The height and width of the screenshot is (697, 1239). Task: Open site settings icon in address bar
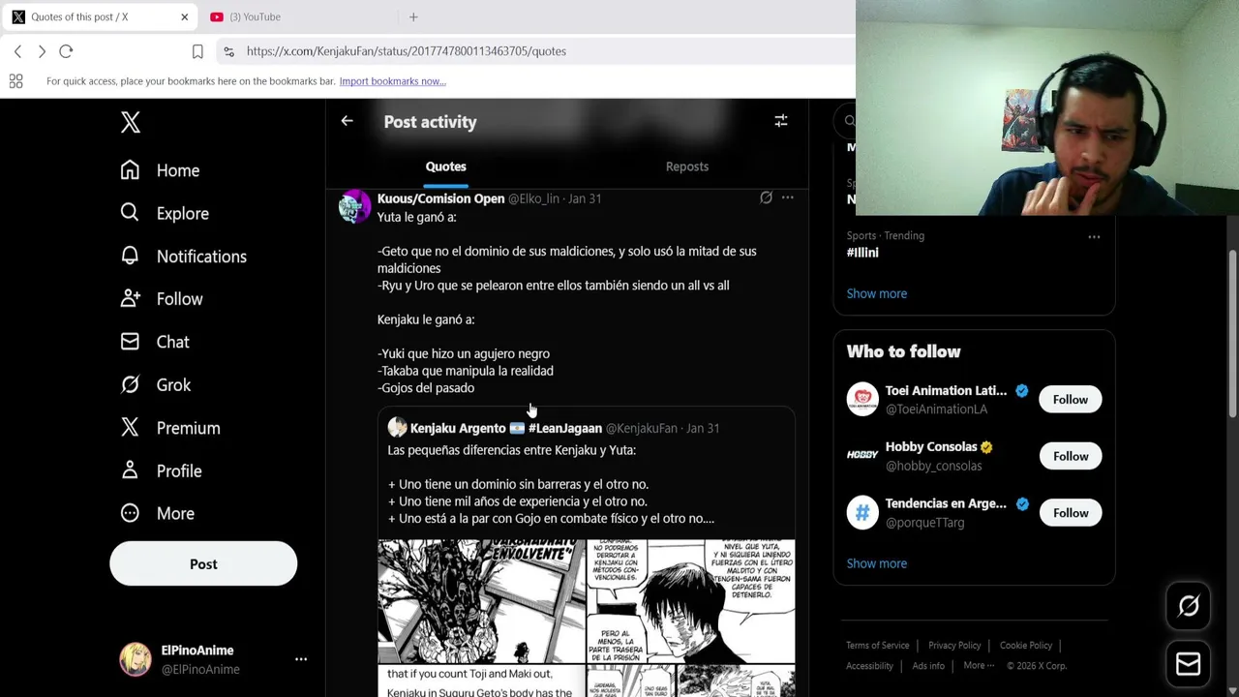pyautogui.click(x=227, y=51)
